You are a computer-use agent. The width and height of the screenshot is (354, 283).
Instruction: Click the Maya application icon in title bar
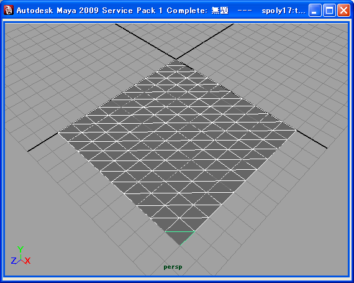pyautogui.click(x=8, y=10)
